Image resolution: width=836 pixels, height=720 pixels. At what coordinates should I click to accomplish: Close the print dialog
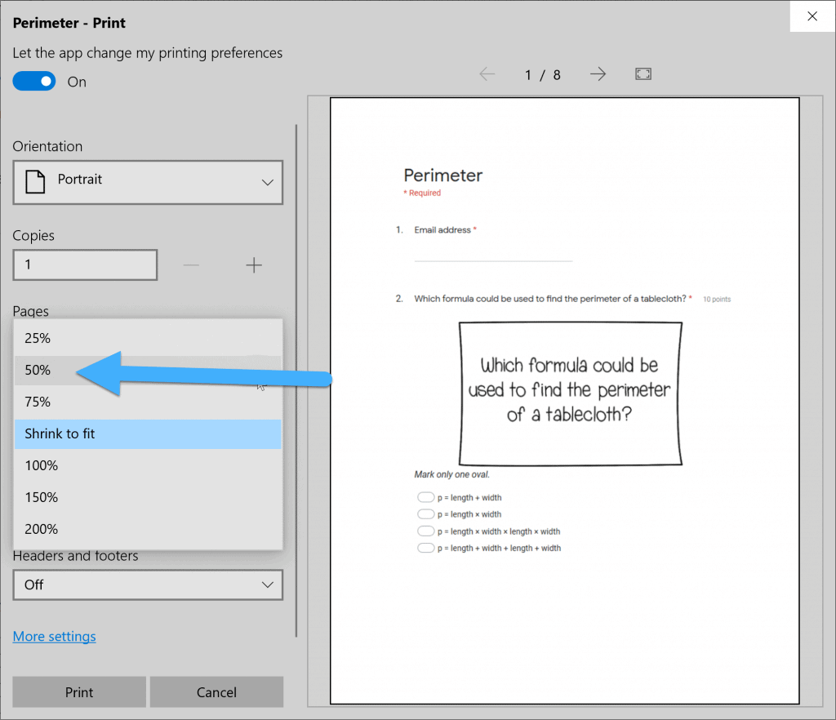tap(812, 16)
